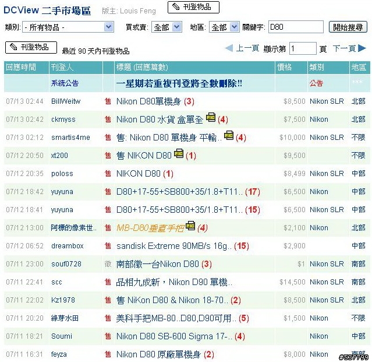Screen dimensions: 372x362
Task: Click PIC icon on MB-D80垂直手把 listing
Action: pyautogui.click(x=190, y=226)
